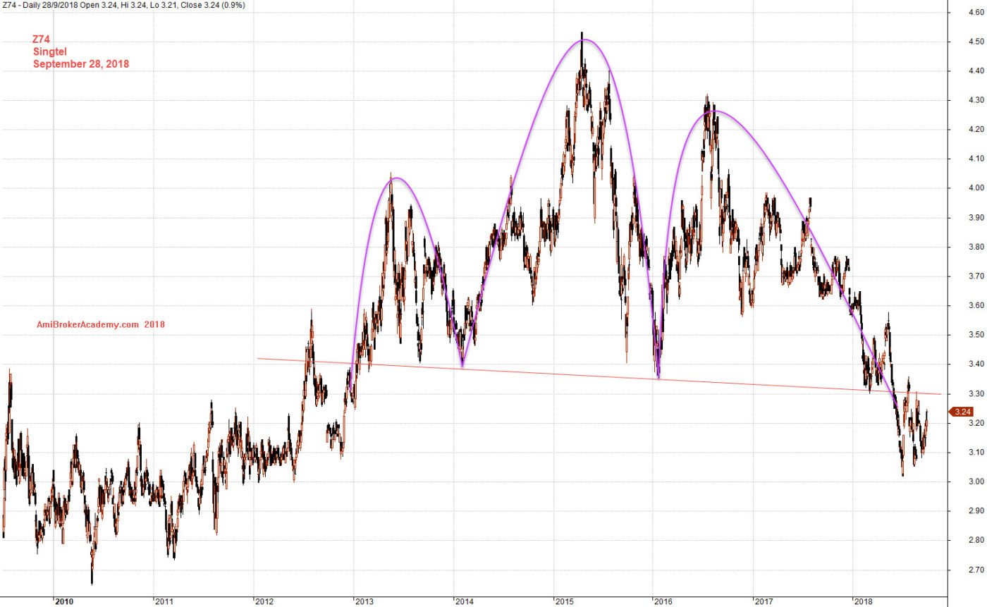The height and width of the screenshot is (607, 987).
Task: Click the 'Z74' red ticker label
Action: [42, 40]
